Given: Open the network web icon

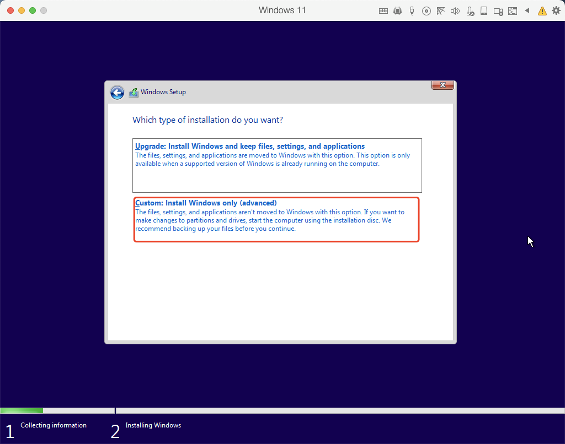Looking at the screenshot, I should point(440,11).
